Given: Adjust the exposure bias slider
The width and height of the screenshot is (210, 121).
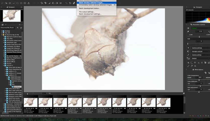Looking at the screenshot, I should pyautogui.click(x=199, y=37).
